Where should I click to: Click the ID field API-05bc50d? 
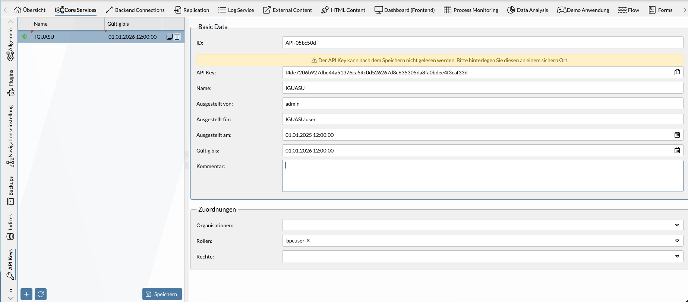pyautogui.click(x=483, y=42)
